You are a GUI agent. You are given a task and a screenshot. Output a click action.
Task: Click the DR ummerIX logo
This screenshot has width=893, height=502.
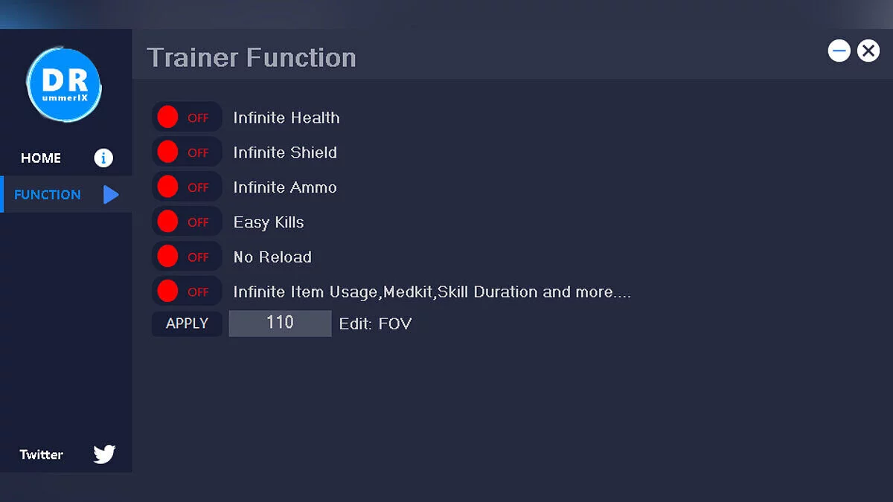click(x=64, y=86)
